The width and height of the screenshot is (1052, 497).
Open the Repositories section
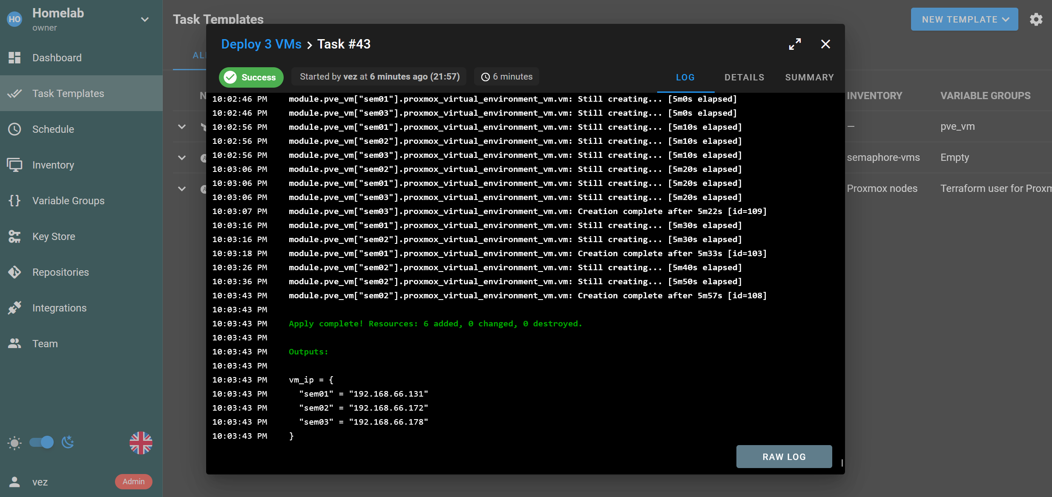[x=60, y=272]
